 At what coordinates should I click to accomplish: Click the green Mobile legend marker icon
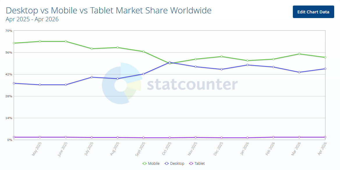pyautogui.click(x=144, y=164)
